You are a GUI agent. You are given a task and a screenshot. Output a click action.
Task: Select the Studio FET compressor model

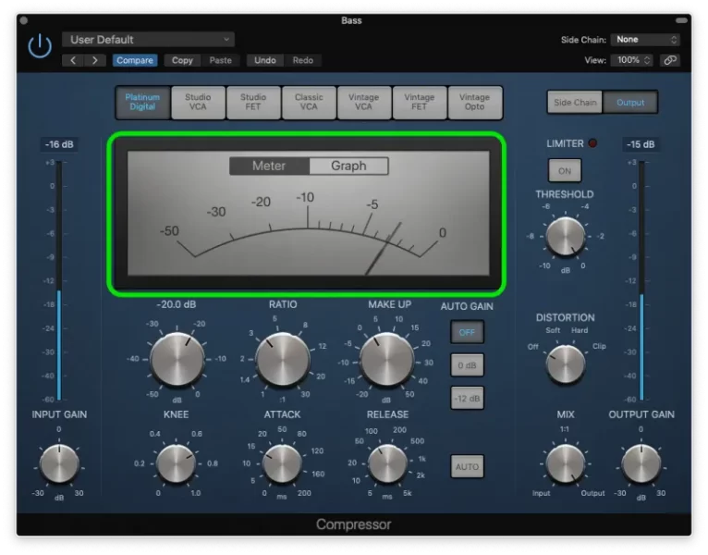253,102
